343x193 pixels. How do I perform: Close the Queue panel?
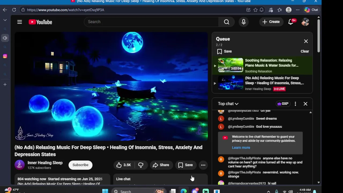pos(306,41)
